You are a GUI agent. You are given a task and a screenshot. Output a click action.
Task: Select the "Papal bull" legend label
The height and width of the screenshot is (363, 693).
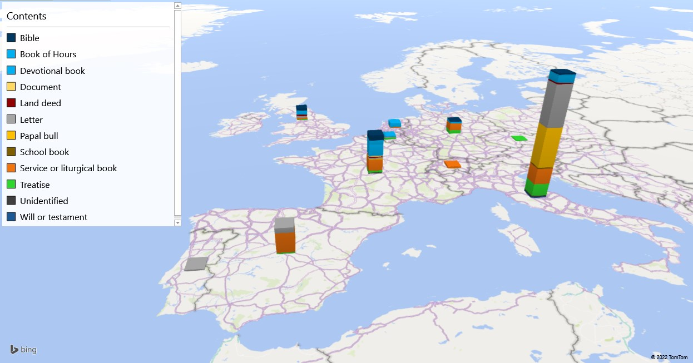pos(39,136)
